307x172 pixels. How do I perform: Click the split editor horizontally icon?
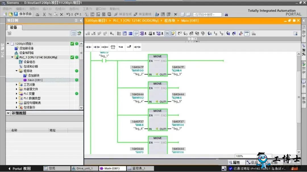click(x=182, y=14)
